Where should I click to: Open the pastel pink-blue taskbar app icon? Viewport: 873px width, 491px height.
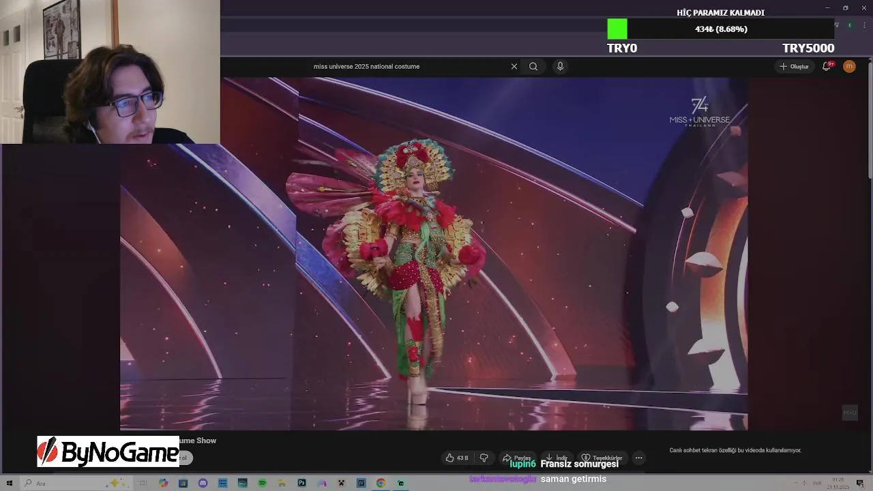click(x=321, y=483)
